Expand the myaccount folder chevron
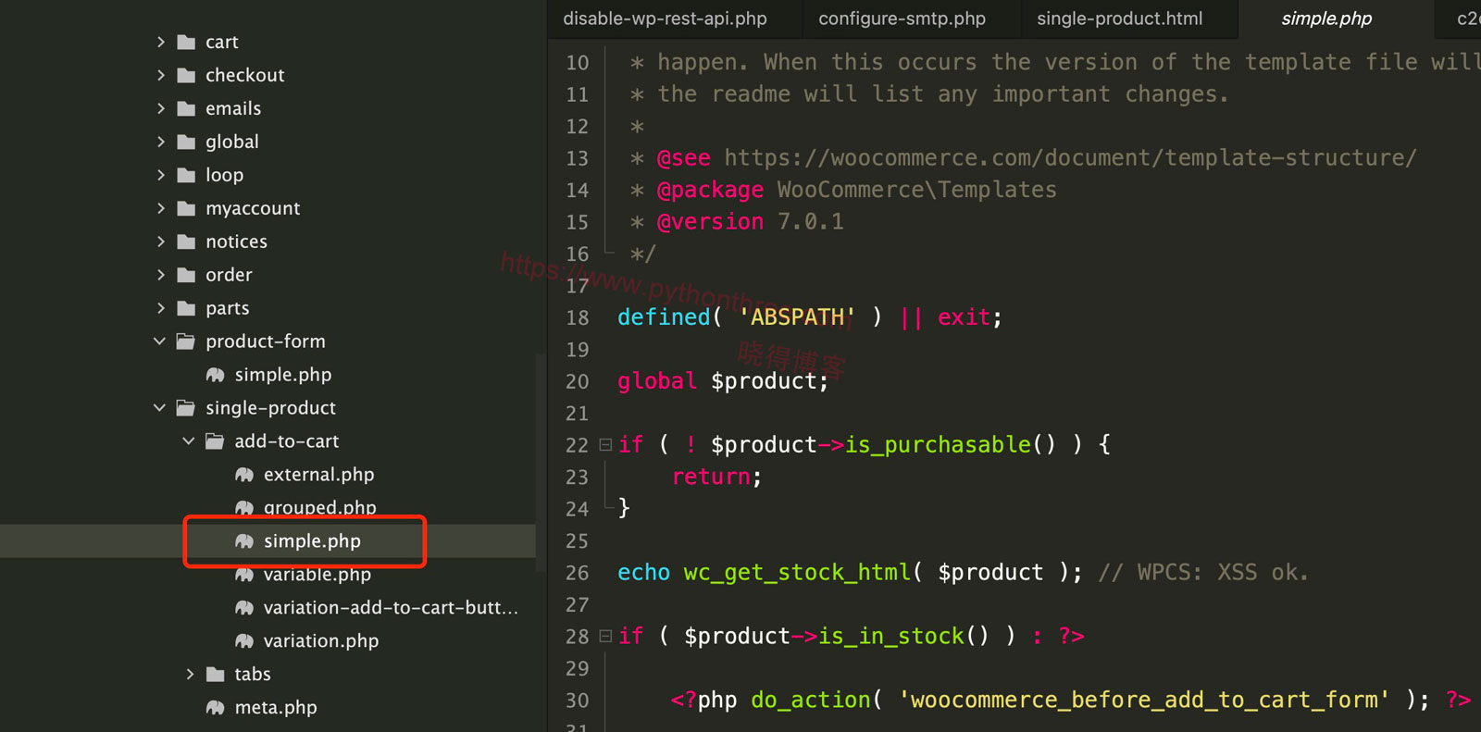 160,208
